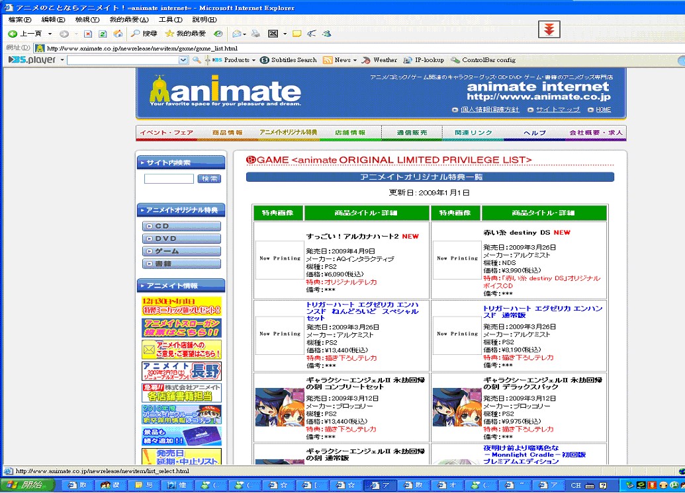Open Favorites (我的最愛) star toolbar button
685x493 pixels.
point(185,34)
